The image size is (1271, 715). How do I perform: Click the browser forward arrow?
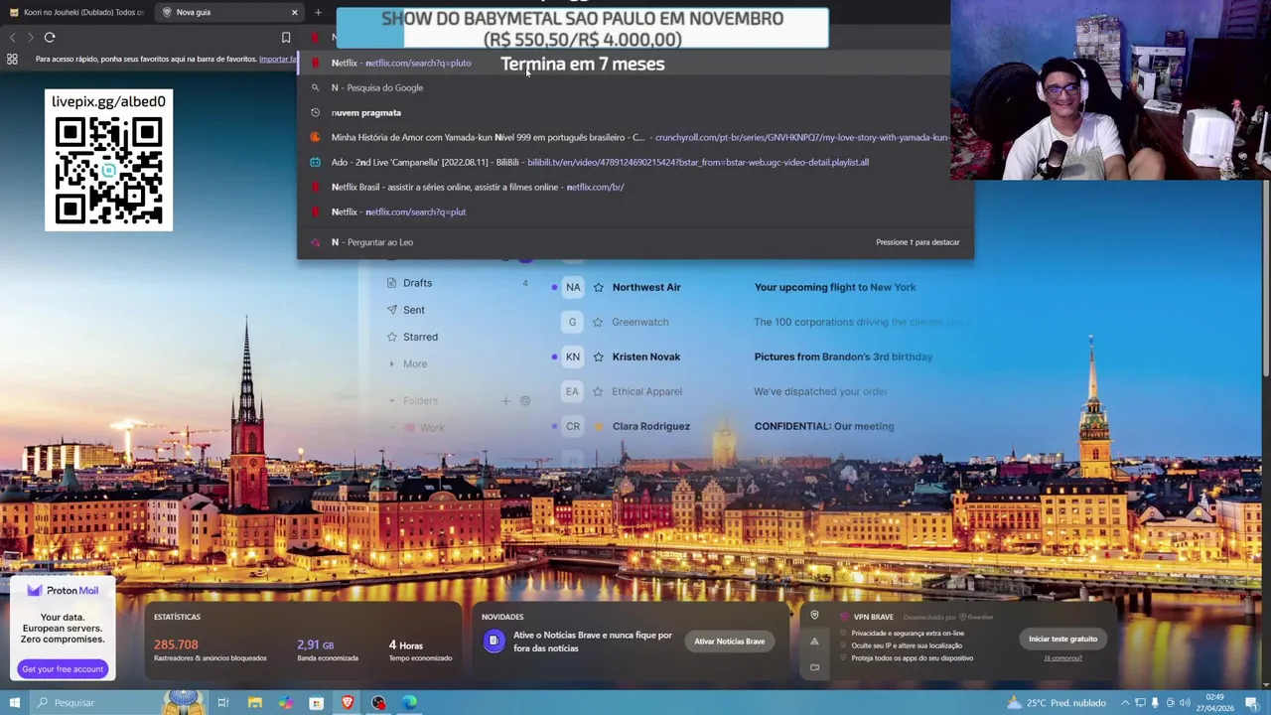(x=31, y=37)
